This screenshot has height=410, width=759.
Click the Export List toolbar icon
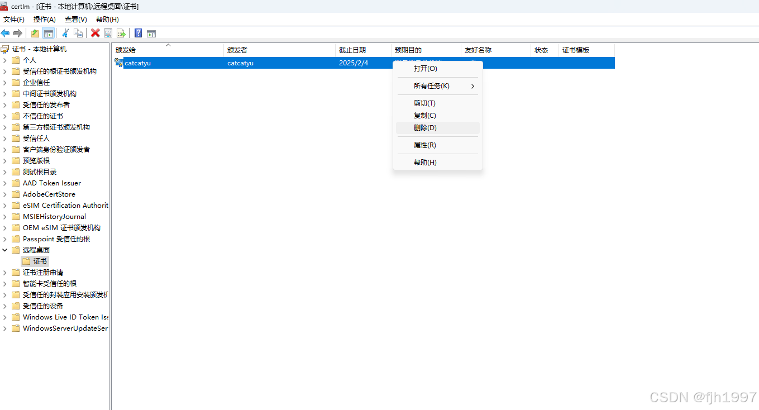click(x=121, y=33)
